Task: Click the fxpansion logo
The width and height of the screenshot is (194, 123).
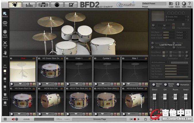Action: click(x=126, y=5)
